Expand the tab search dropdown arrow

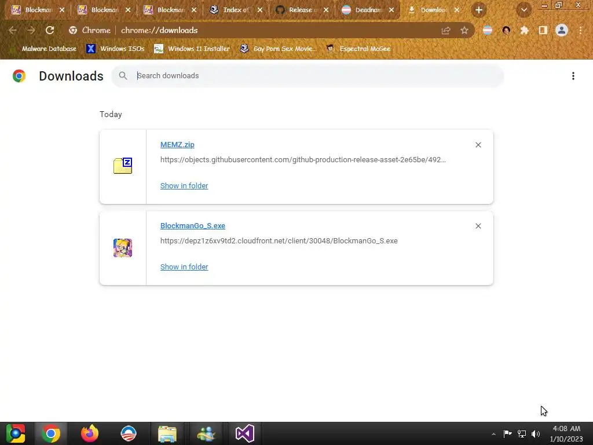524,10
